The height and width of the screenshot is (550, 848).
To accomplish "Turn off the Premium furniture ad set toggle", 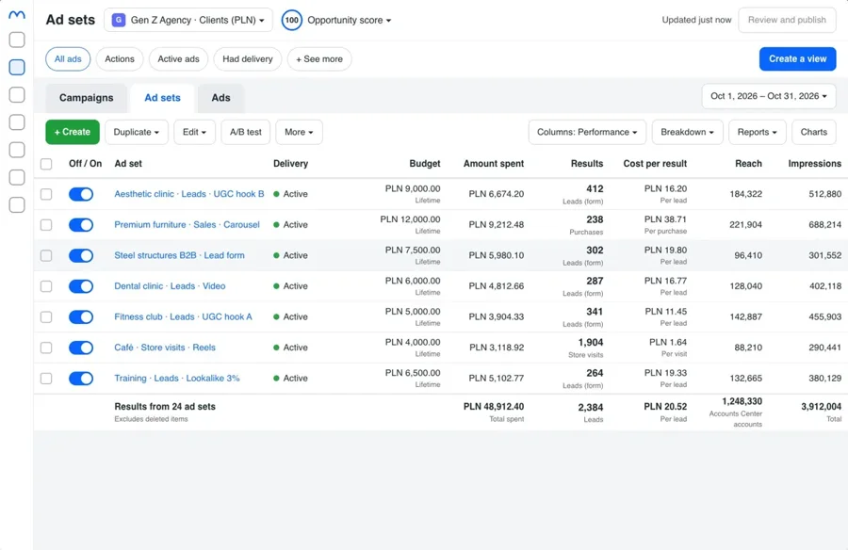I will click(81, 225).
